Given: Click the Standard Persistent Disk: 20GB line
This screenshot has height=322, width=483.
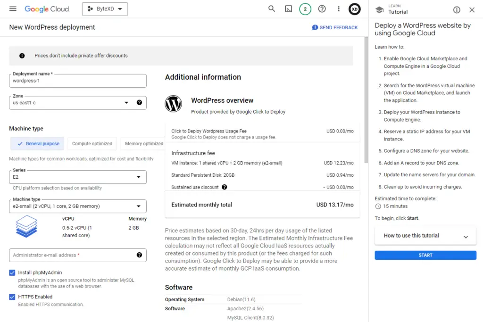Looking at the screenshot, I should 203,175.
